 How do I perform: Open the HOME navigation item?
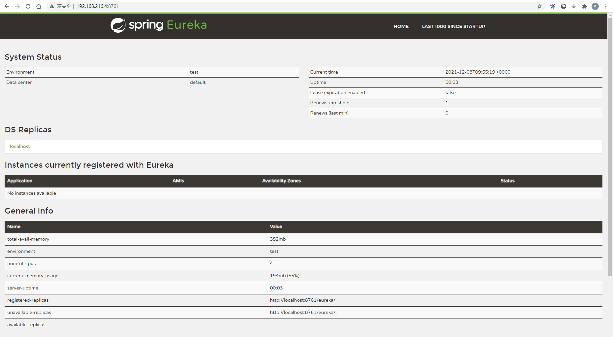(401, 26)
